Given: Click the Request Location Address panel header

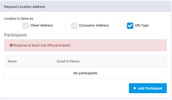Looking at the screenshot, I should pyautogui.click(x=85, y=7).
